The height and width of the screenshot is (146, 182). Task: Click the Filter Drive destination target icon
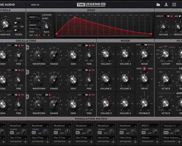pyautogui.click(x=135, y=142)
